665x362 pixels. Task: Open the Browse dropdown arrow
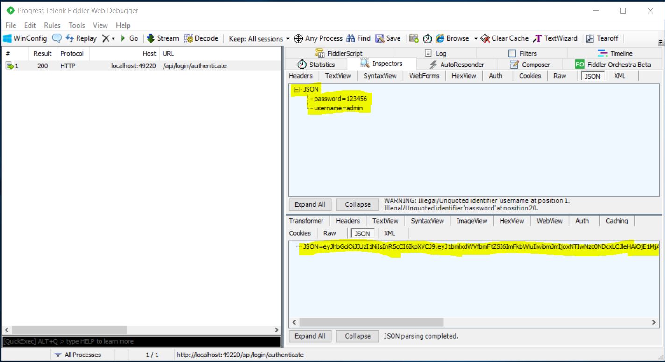pos(476,38)
